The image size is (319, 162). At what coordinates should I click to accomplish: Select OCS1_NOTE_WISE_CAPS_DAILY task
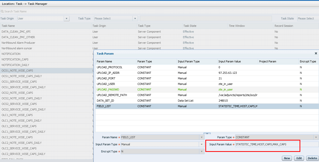[47, 76]
